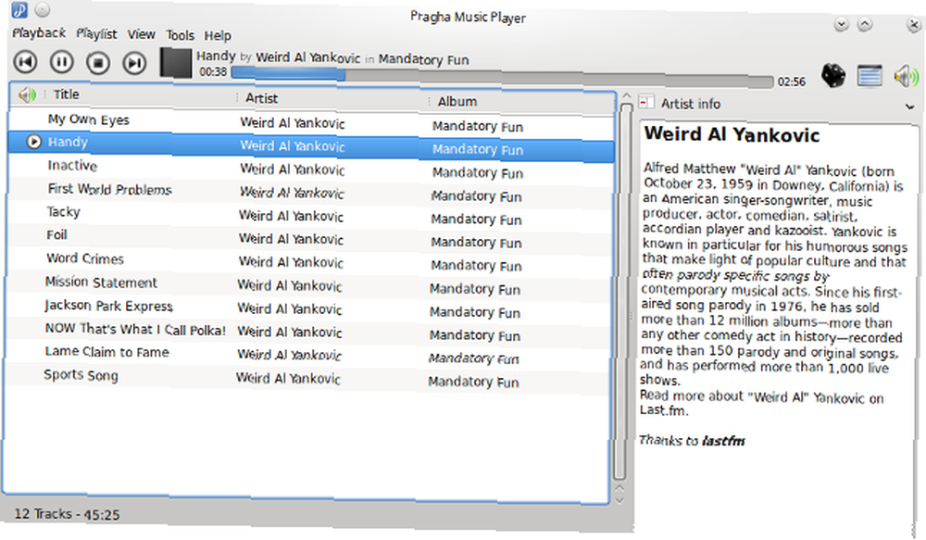Viewport: 926px width, 540px height.
Task: Click Mandatory Fun album cell for Tacky
Action: click(x=476, y=220)
